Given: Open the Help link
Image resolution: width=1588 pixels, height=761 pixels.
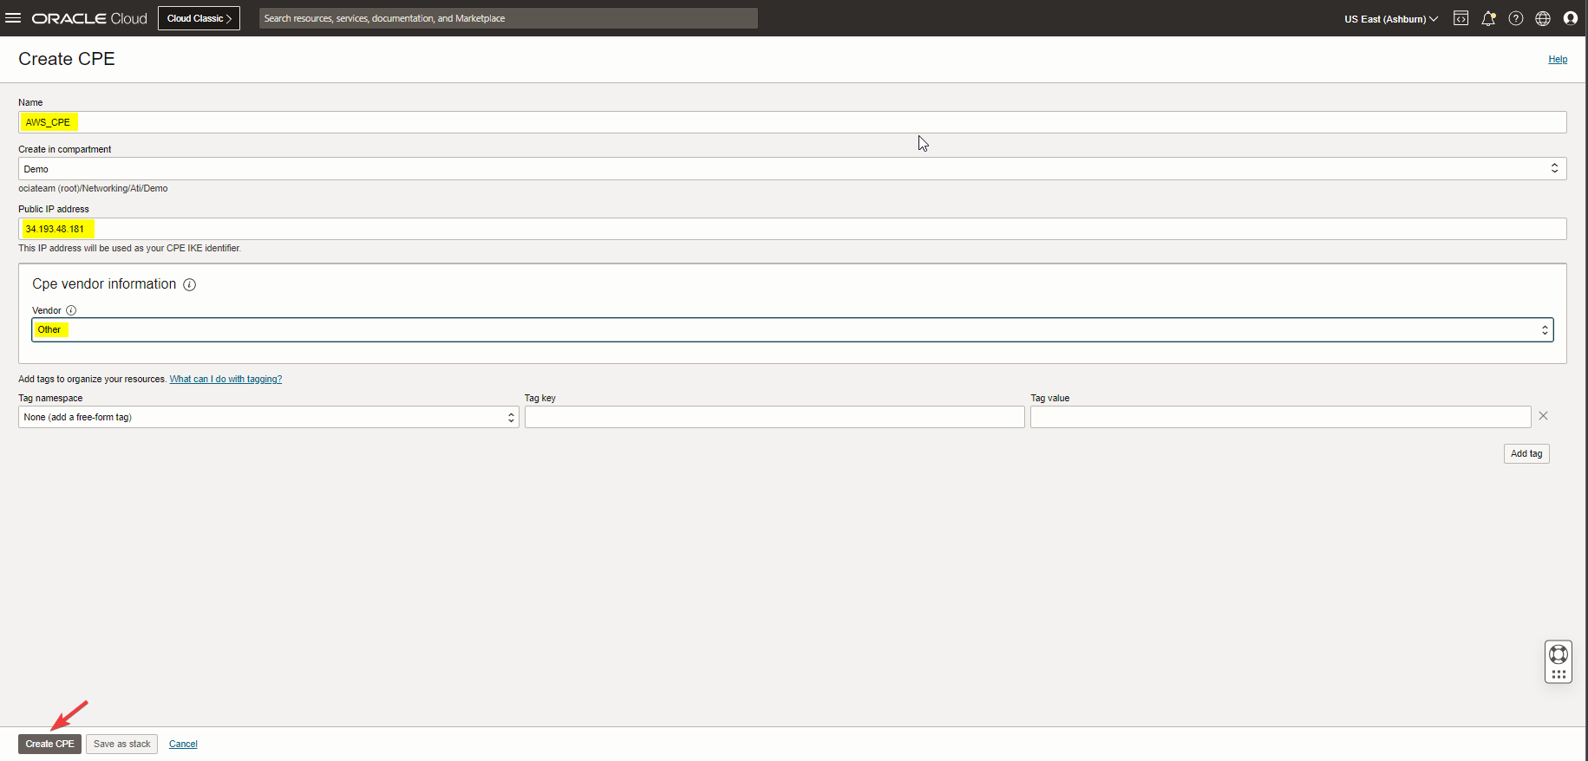Looking at the screenshot, I should 1558,60.
